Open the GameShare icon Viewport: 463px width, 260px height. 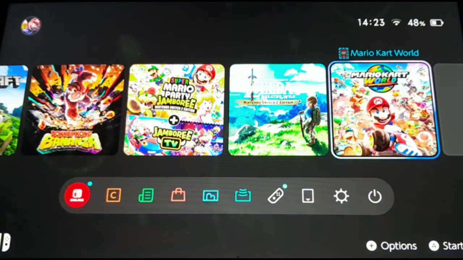[x=243, y=196]
